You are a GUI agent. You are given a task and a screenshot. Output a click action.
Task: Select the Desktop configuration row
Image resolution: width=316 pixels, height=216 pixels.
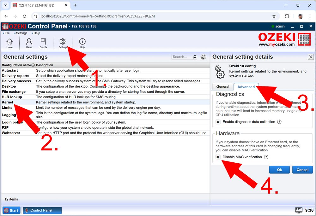pos(106,86)
